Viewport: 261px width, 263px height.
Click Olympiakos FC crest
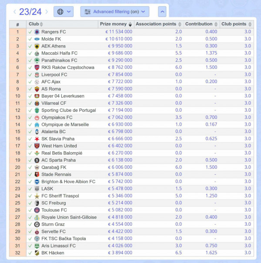click(37, 117)
